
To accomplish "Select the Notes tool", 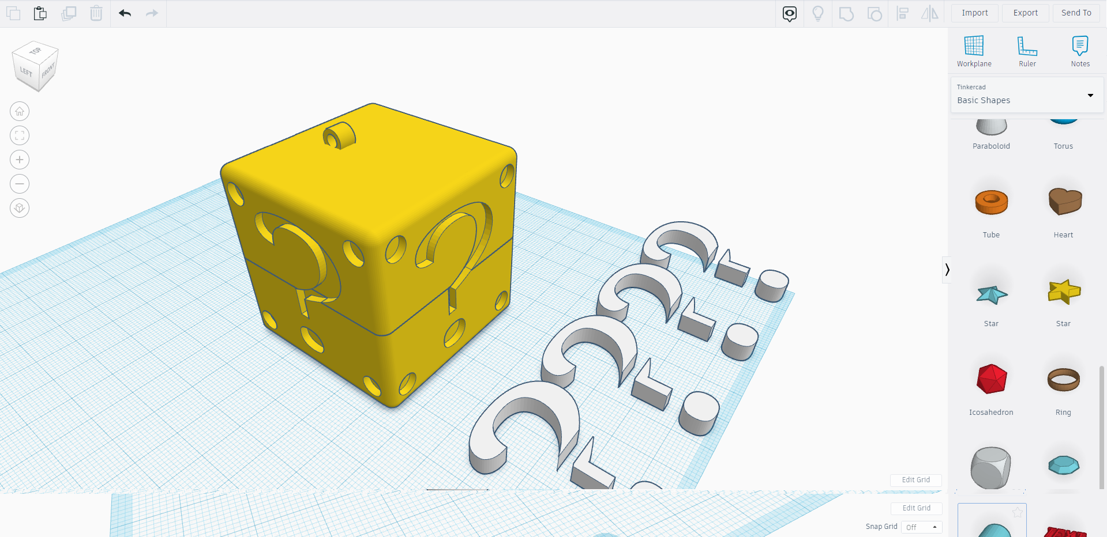I will pyautogui.click(x=1080, y=51).
